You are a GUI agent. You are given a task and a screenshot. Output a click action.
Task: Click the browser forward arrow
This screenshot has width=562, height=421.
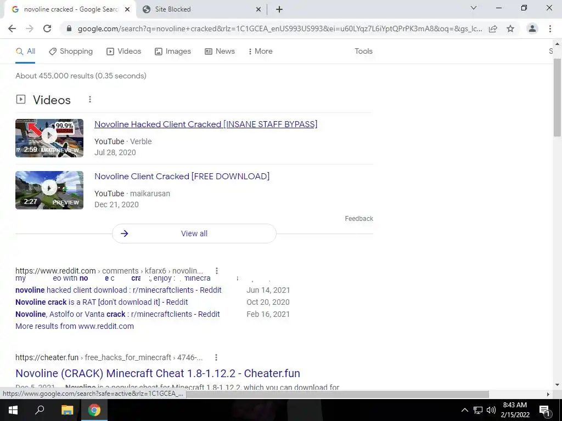(30, 29)
